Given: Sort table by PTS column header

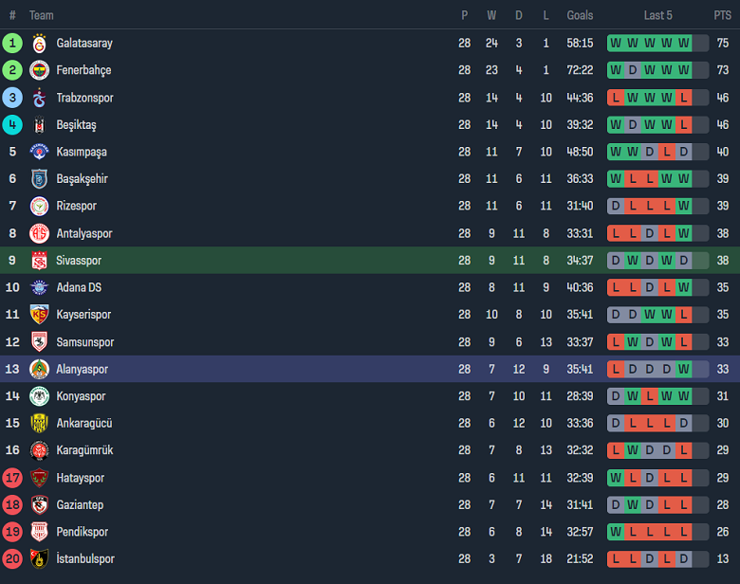Looking at the screenshot, I should click(x=723, y=15).
